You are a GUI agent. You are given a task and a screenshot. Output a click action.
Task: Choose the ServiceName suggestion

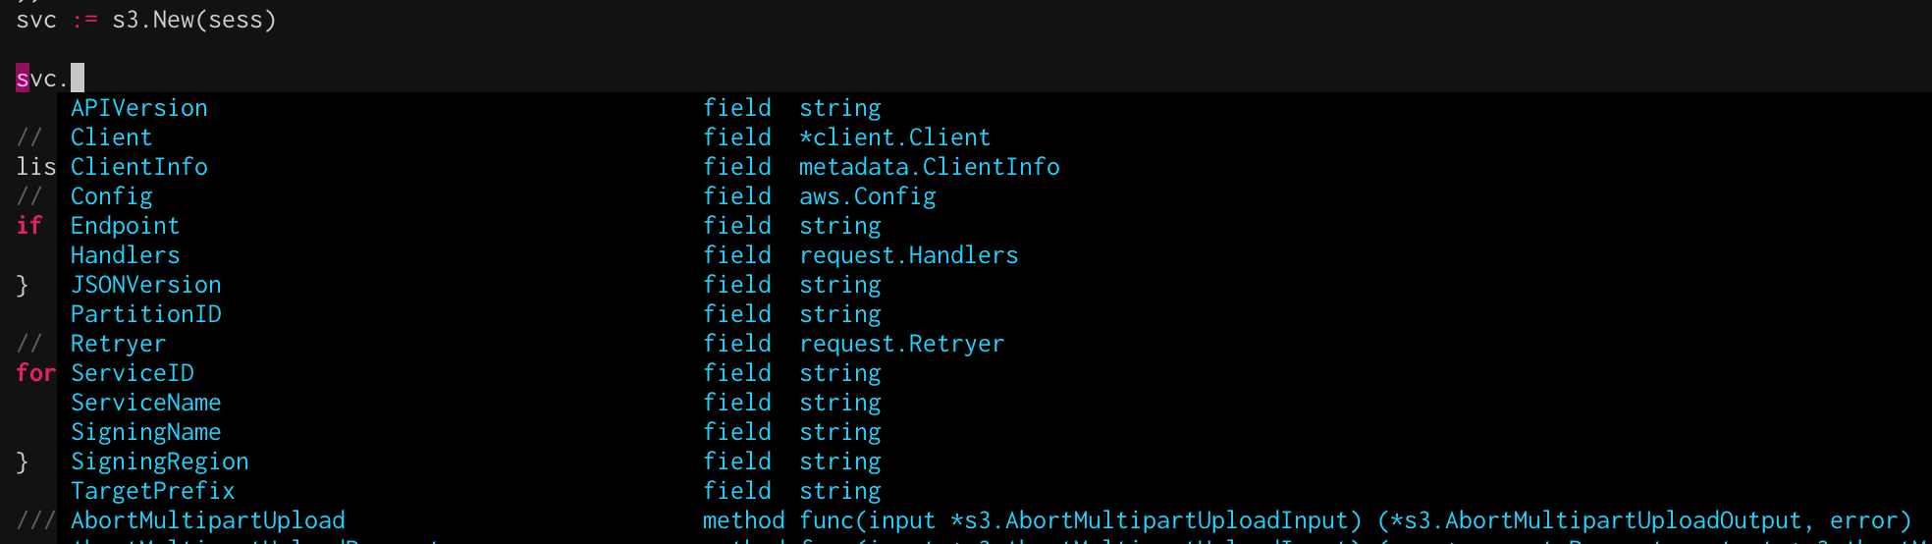click(x=145, y=403)
